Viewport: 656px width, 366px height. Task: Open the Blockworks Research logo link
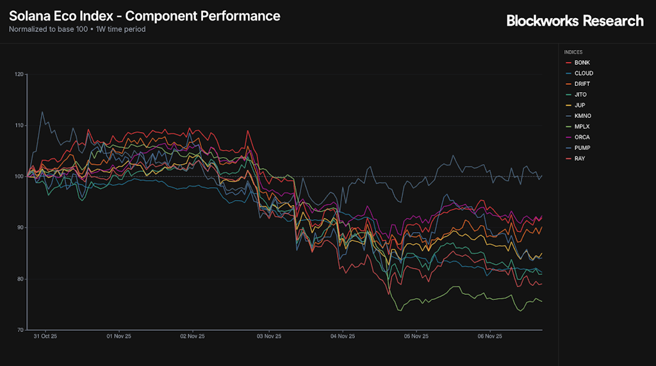575,21
